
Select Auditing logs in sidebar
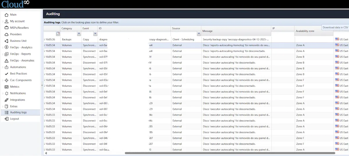point(20,112)
